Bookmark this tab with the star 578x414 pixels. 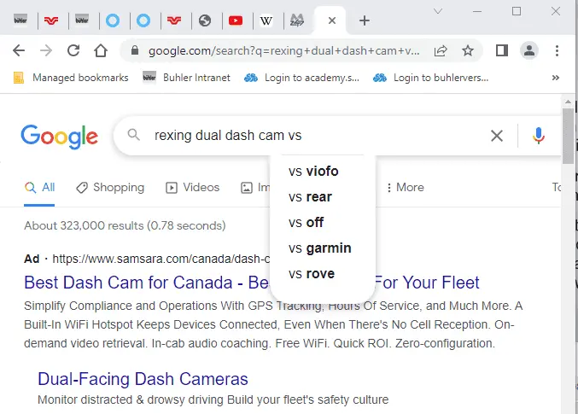click(x=467, y=50)
